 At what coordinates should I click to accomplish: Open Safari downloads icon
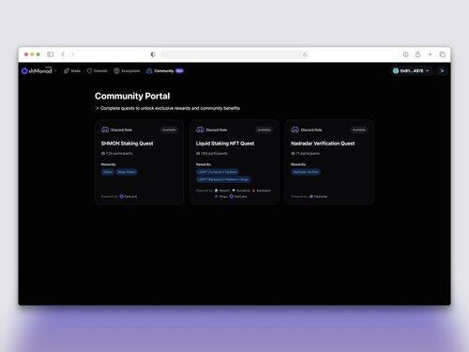click(405, 54)
